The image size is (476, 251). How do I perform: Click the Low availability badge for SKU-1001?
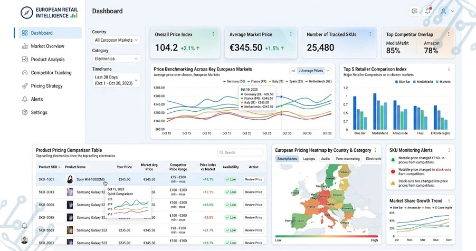click(x=231, y=179)
